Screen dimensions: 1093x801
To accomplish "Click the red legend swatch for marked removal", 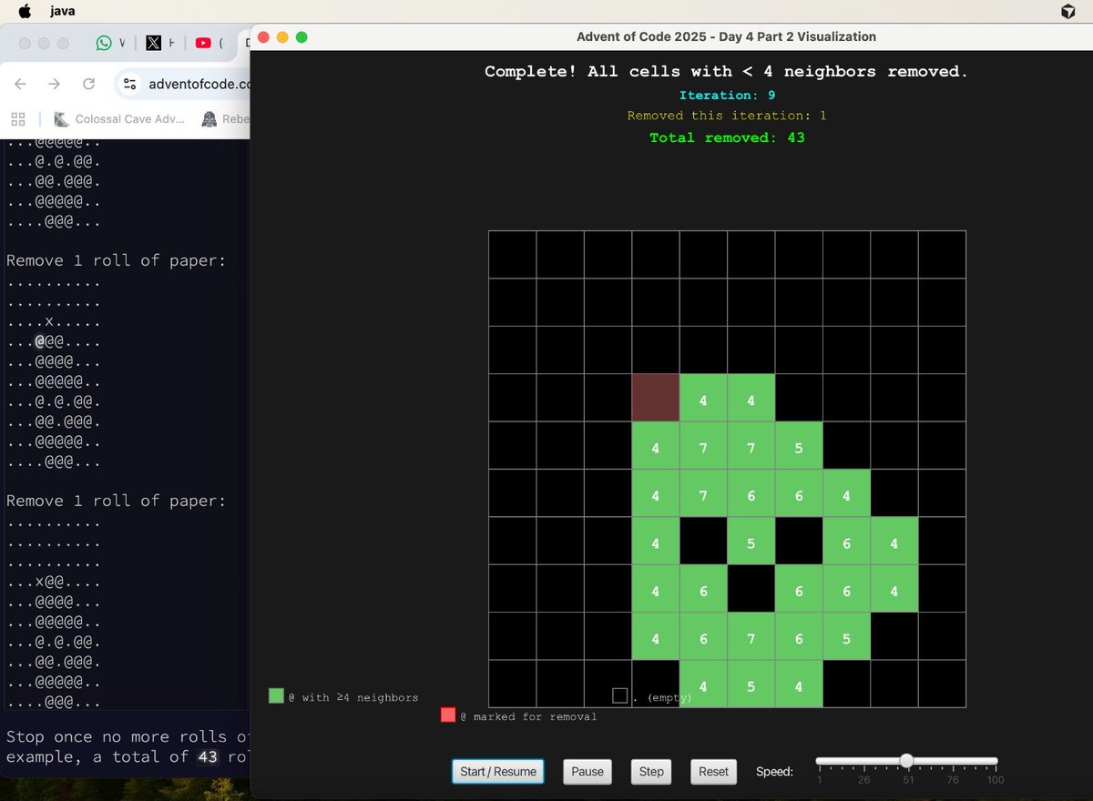I will [x=447, y=715].
